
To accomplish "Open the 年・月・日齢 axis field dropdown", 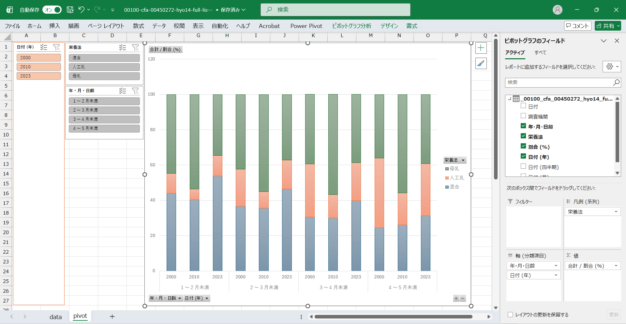I will [556, 266].
